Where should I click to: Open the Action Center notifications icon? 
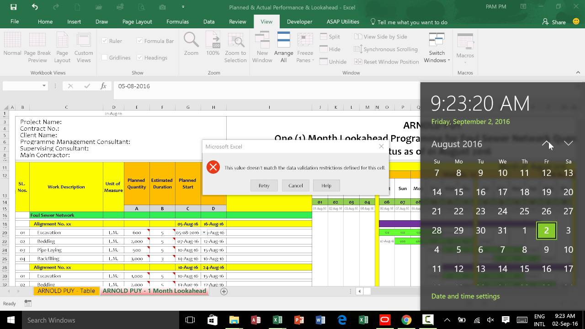point(505,320)
